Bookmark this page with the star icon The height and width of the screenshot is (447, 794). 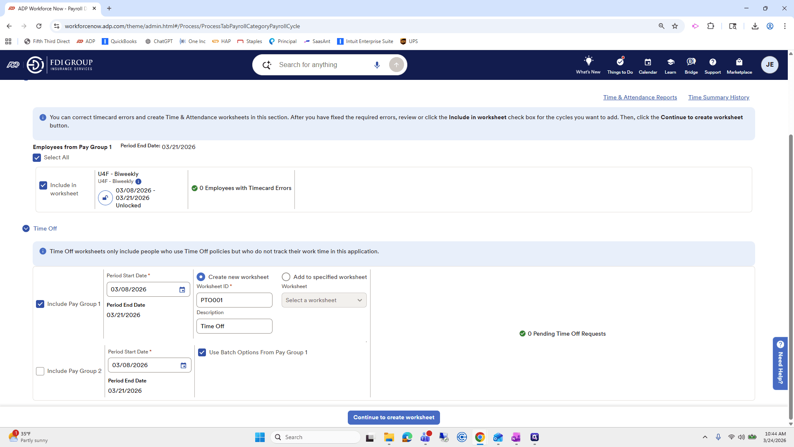coord(675,26)
